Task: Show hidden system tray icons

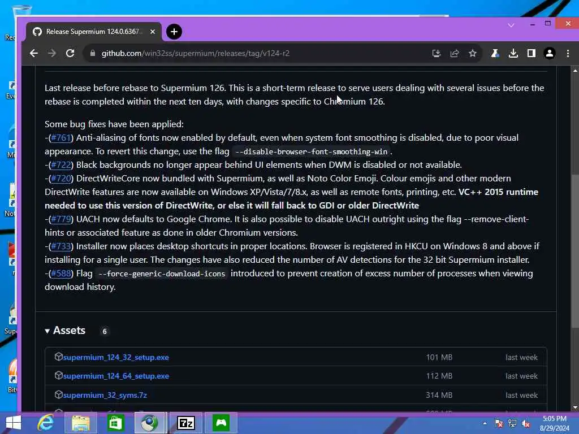Action: 485,423
